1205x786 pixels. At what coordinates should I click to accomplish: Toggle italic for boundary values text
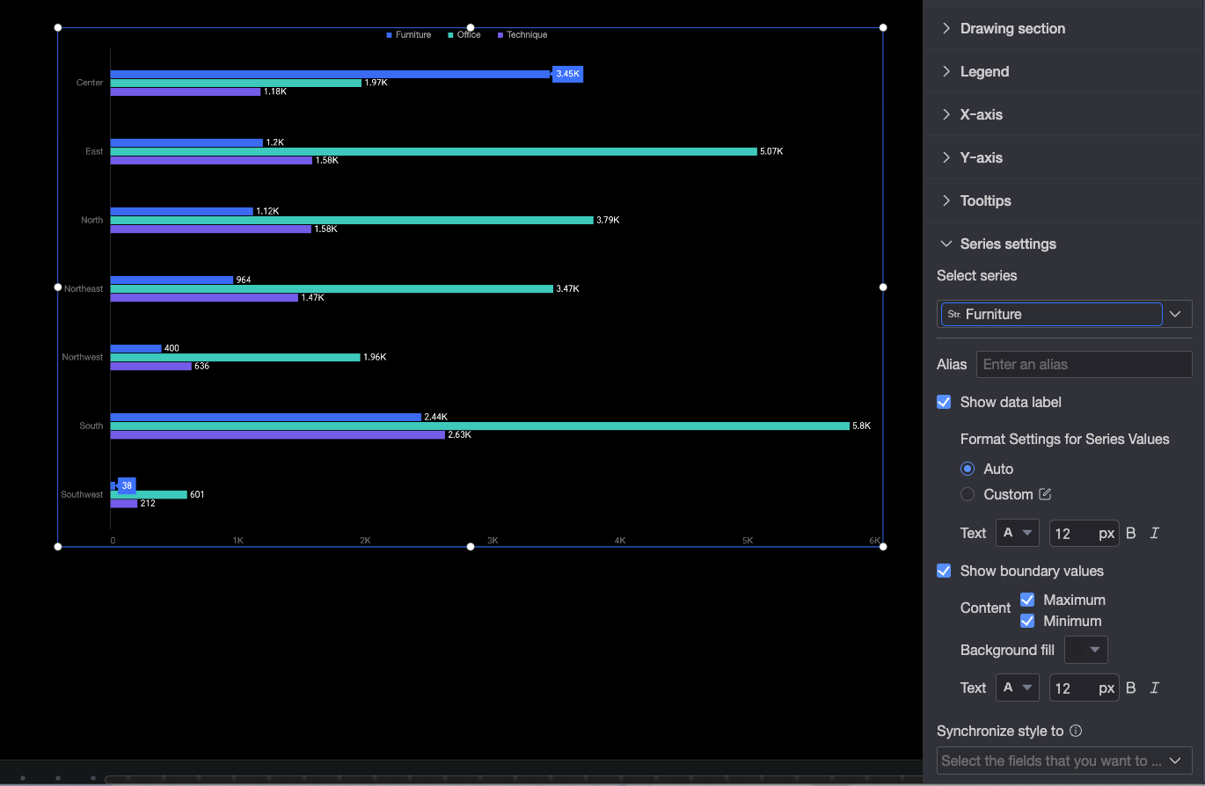click(x=1155, y=688)
